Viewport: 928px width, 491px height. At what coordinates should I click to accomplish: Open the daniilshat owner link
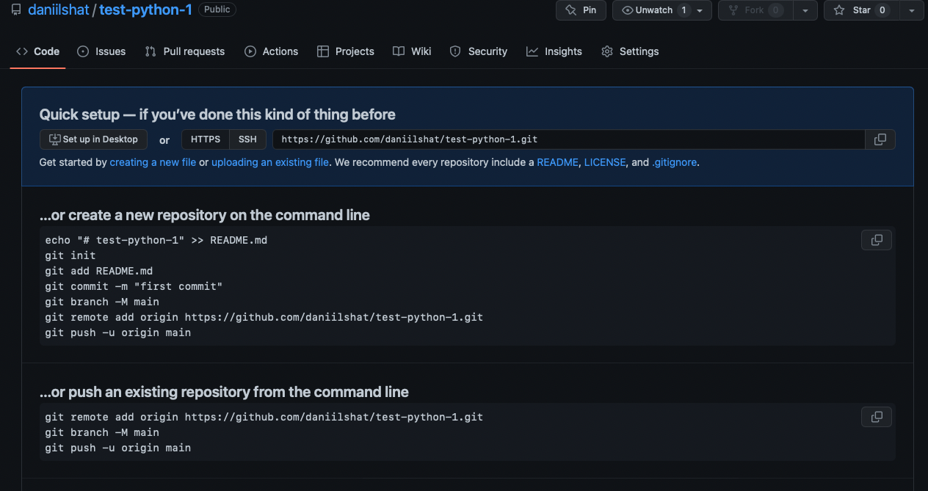[58, 10]
